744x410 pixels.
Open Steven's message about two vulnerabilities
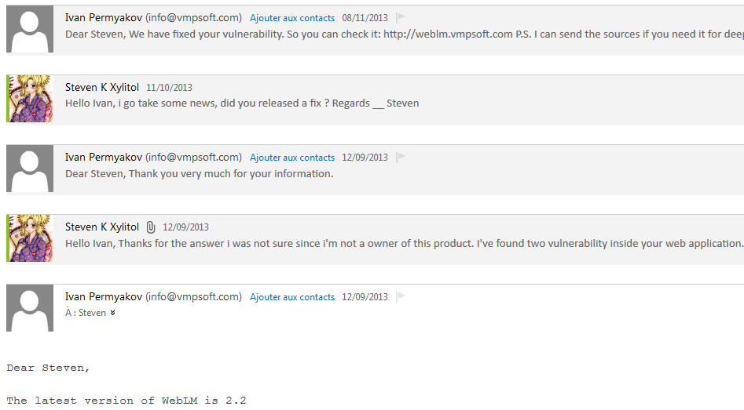[405, 243]
